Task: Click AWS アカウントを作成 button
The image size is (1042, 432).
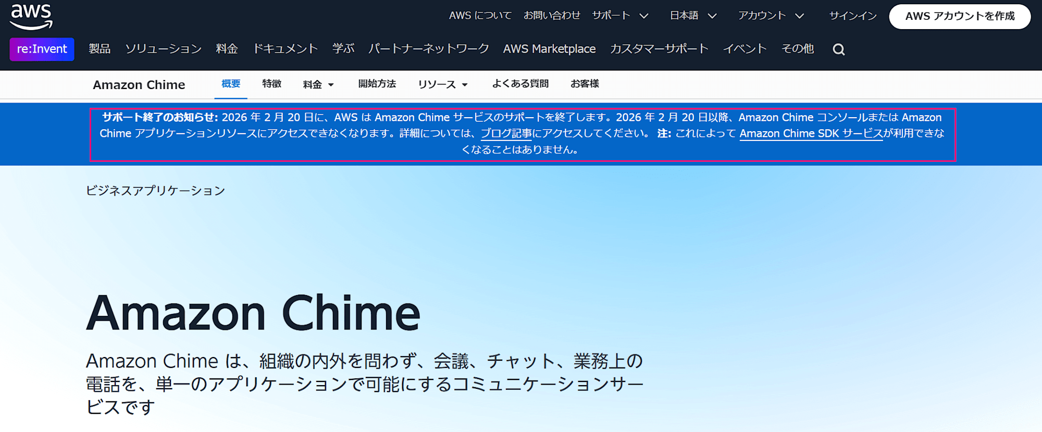Action: point(960,16)
